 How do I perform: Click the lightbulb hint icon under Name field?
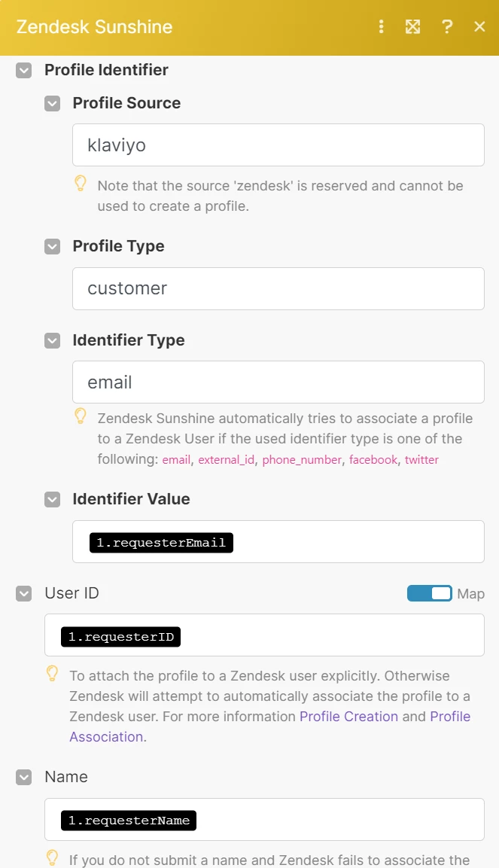(53, 857)
